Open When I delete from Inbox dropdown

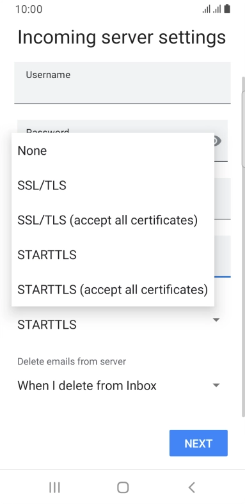click(123, 386)
